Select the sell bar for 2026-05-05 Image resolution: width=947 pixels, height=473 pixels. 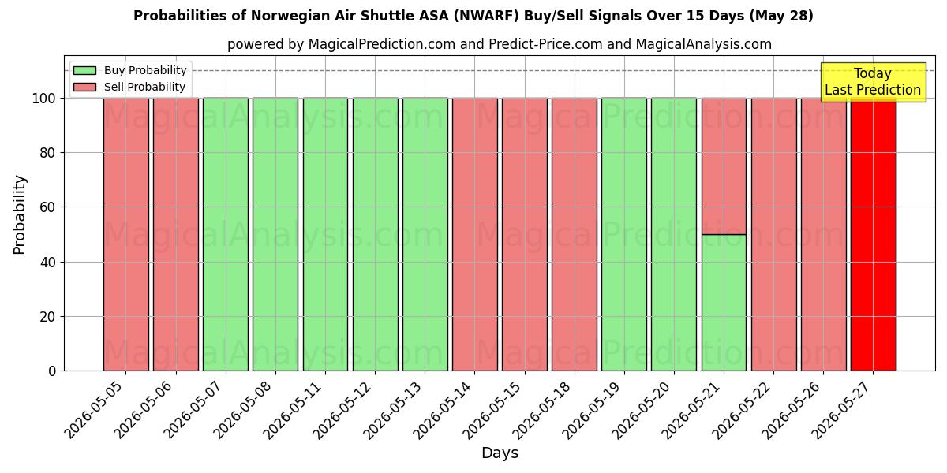[x=125, y=234]
